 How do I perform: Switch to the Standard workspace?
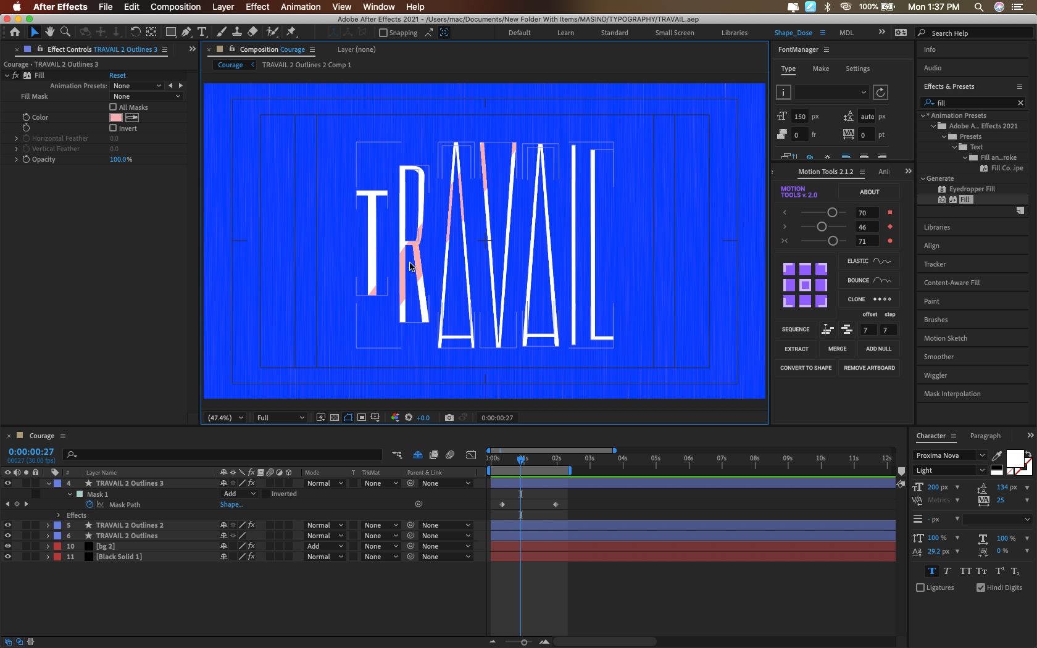tap(614, 33)
